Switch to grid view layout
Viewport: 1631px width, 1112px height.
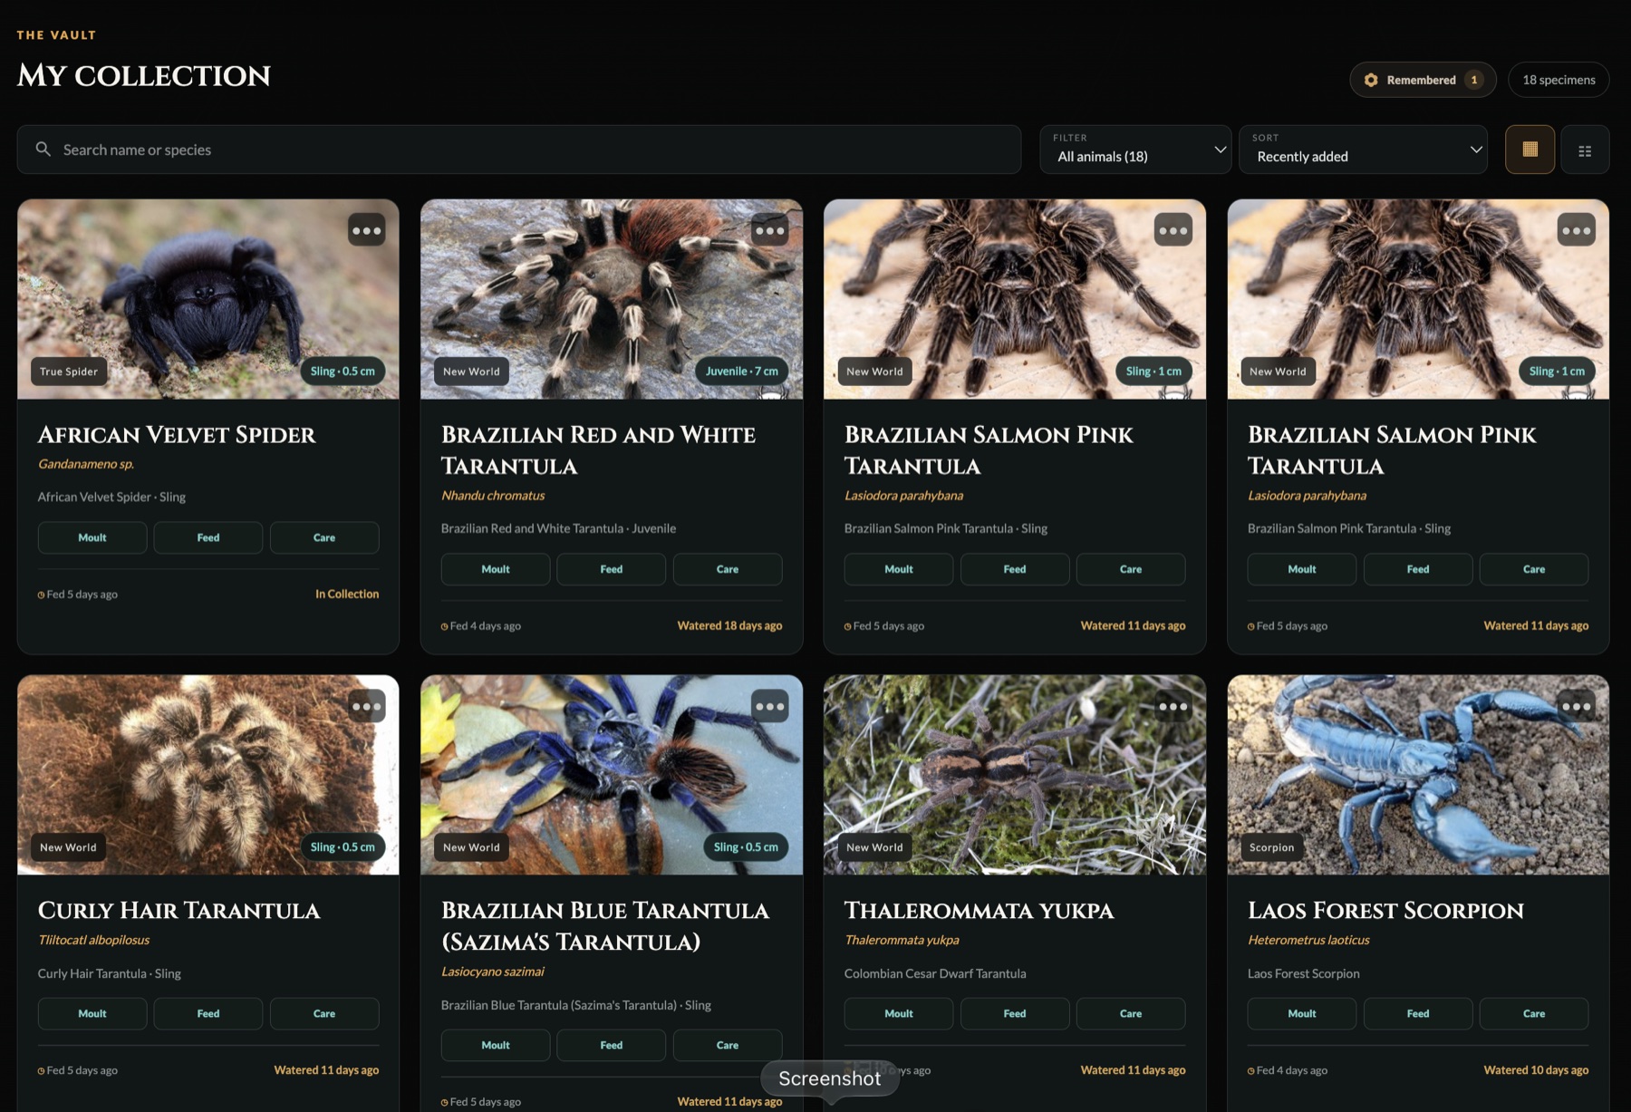[x=1530, y=150]
